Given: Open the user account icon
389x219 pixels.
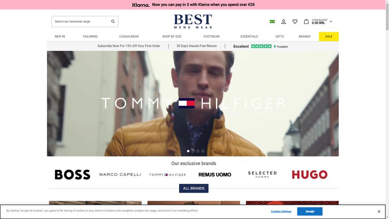Looking at the screenshot, I should click(x=284, y=21).
